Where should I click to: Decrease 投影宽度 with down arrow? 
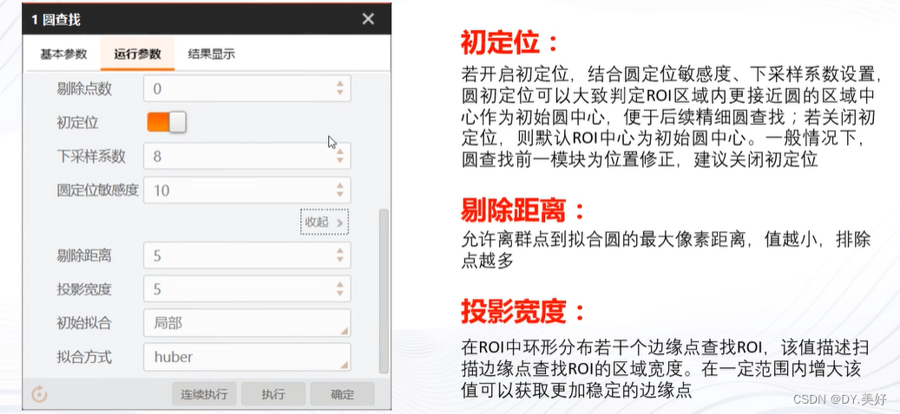click(x=340, y=294)
